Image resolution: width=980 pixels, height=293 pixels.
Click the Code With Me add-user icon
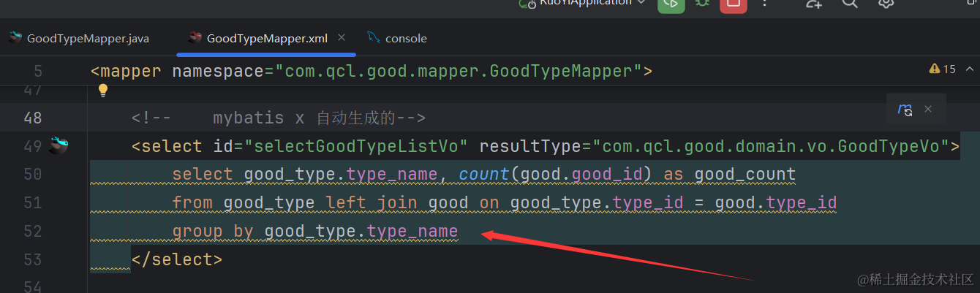(814, 4)
